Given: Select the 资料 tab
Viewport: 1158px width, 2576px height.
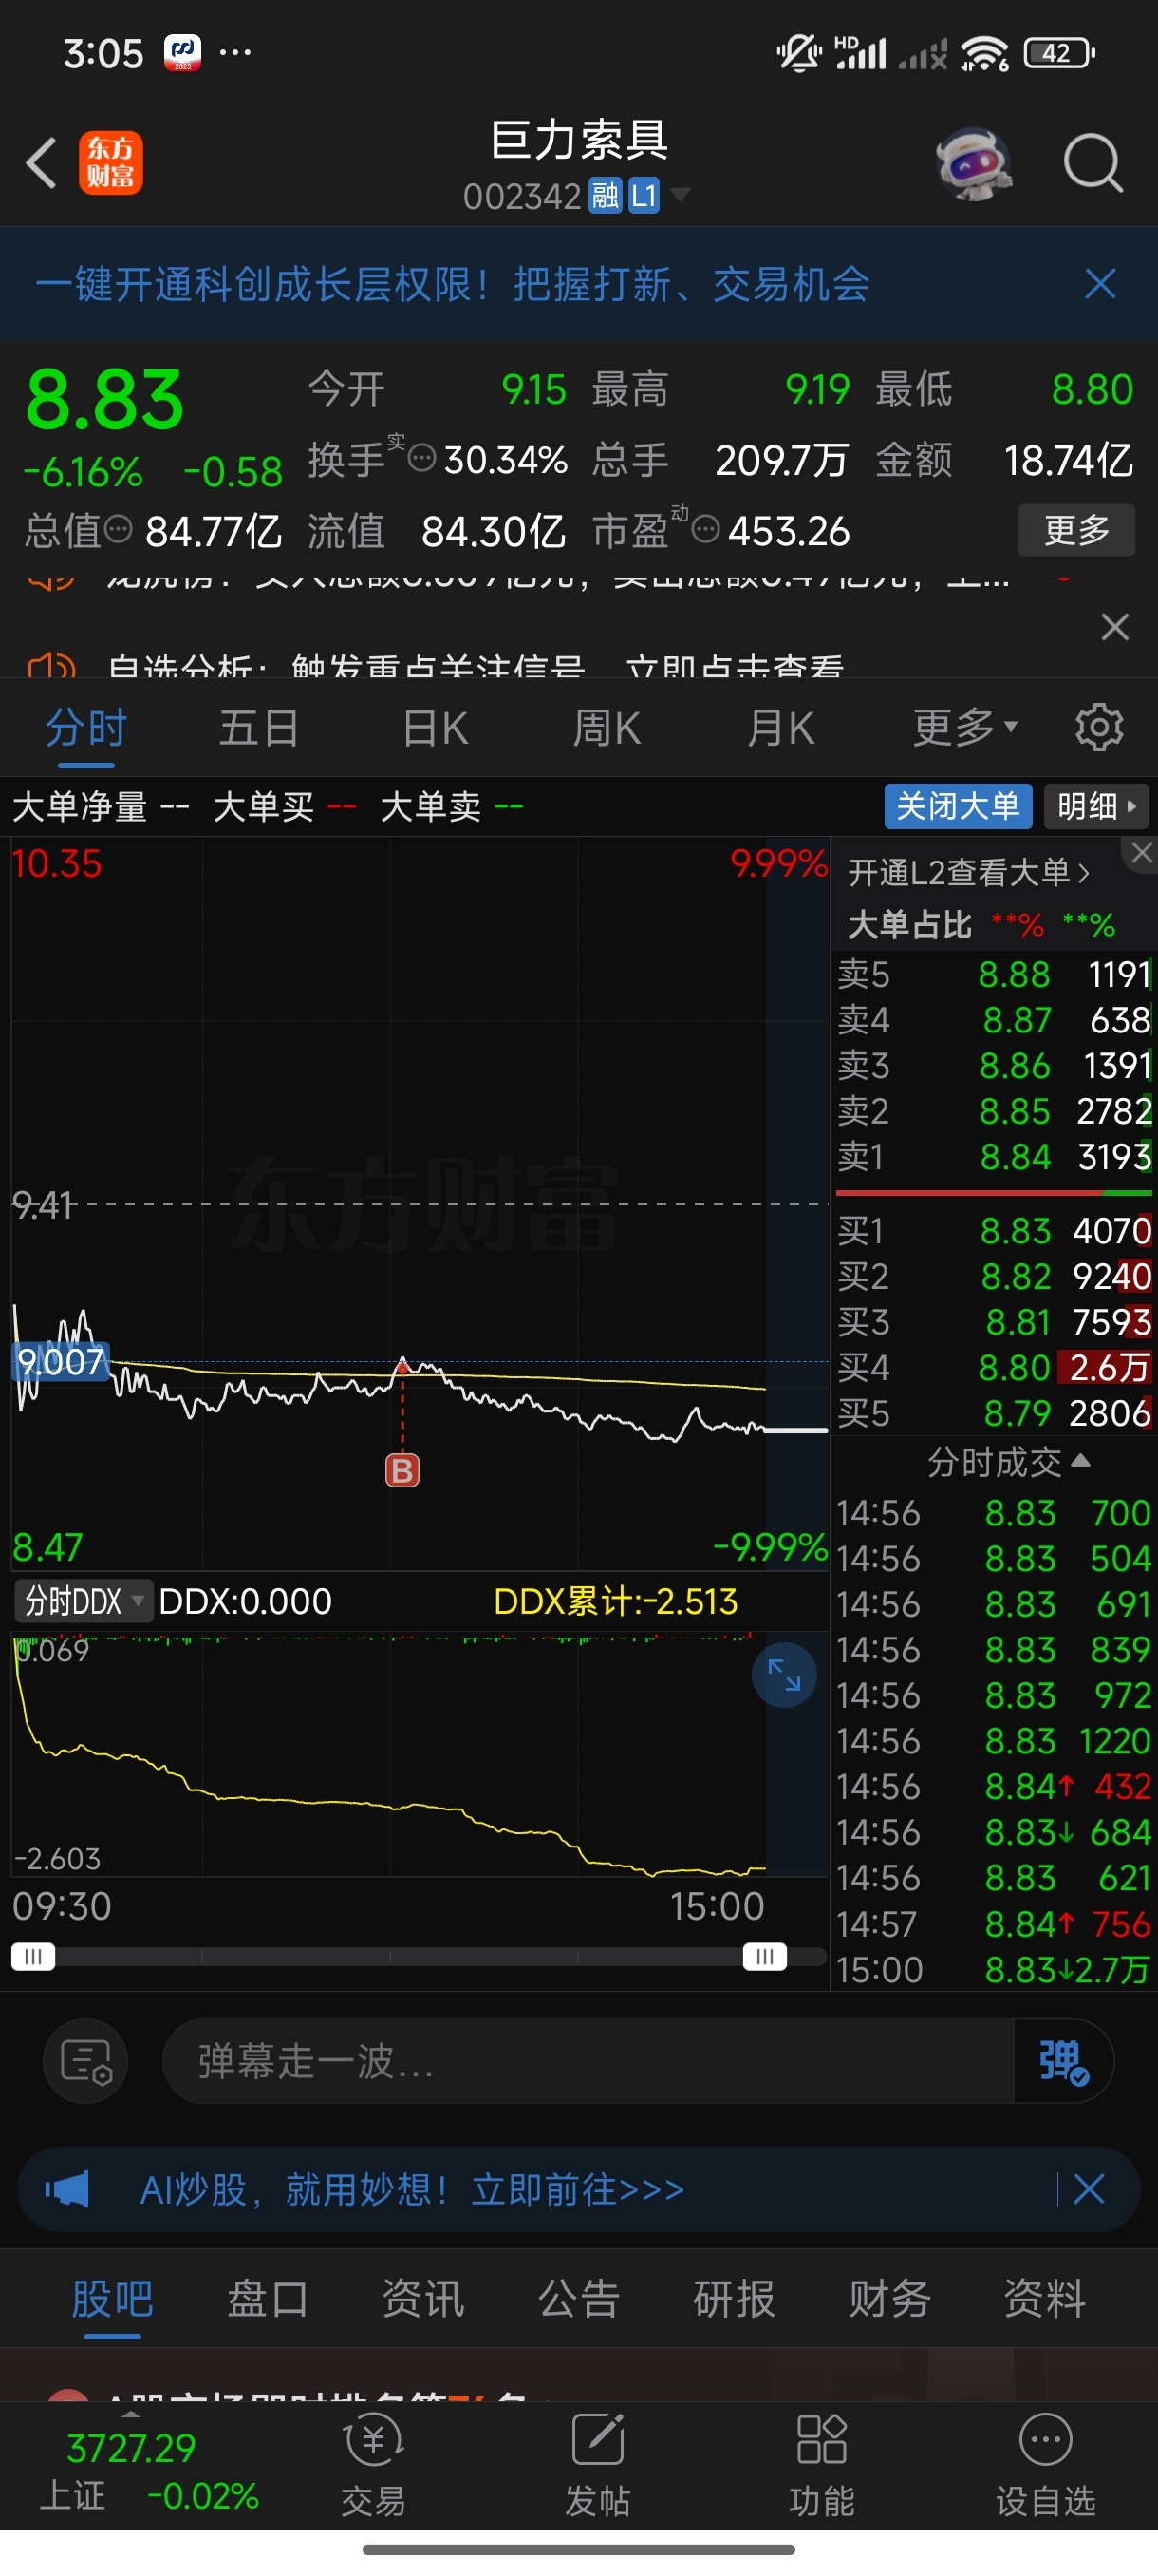Looking at the screenshot, I should [1045, 2299].
